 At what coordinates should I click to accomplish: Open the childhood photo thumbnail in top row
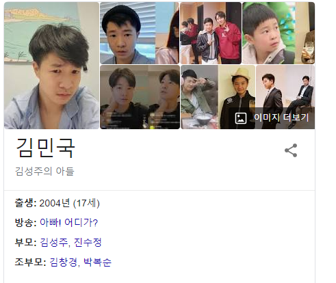[x=279, y=33]
